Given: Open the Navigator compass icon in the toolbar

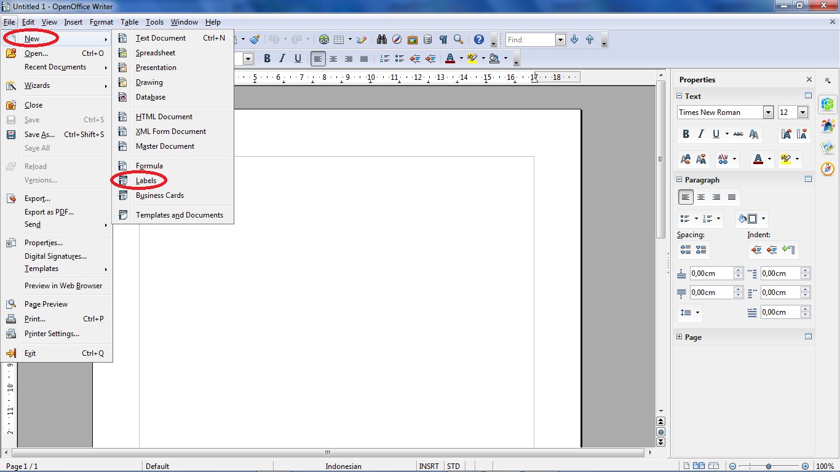Looking at the screenshot, I should 397,39.
